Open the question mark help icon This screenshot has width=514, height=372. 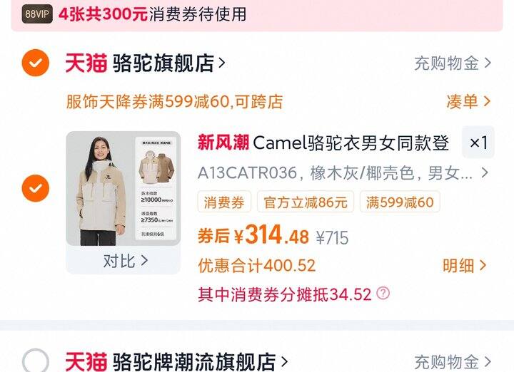click(383, 293)
